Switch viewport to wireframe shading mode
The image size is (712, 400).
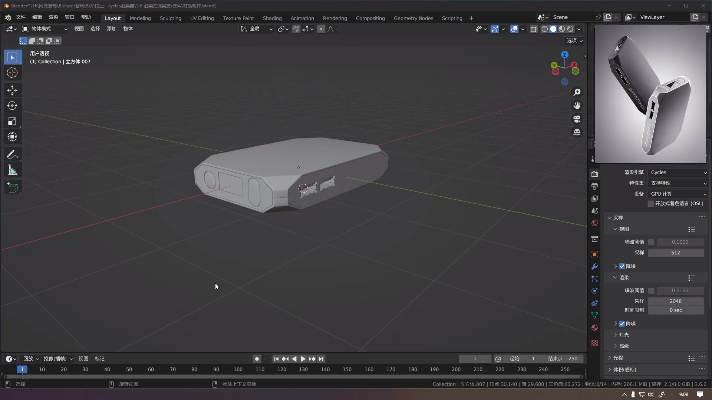click(x=544, y=29)
